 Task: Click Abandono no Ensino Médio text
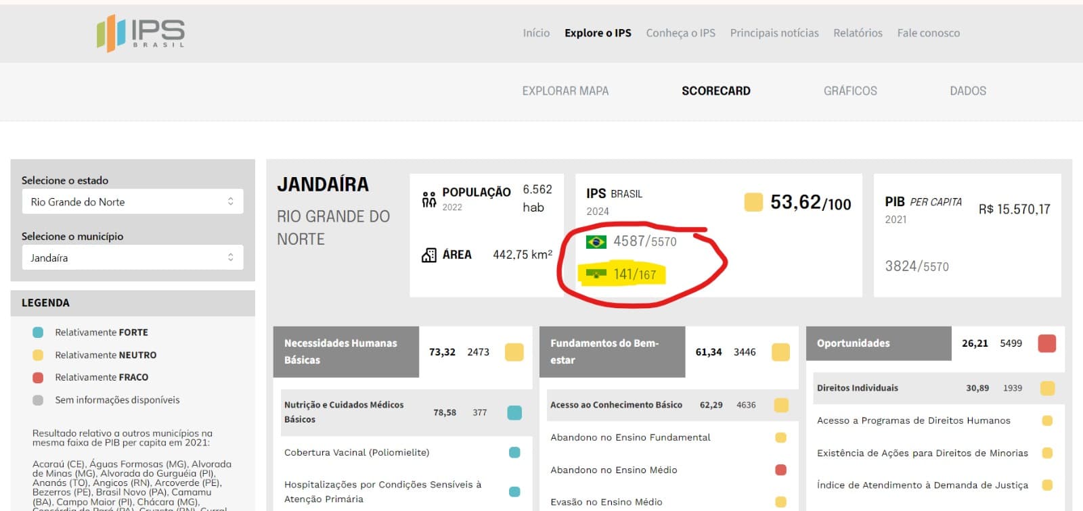pyautogui.click(x=614, y=470)
